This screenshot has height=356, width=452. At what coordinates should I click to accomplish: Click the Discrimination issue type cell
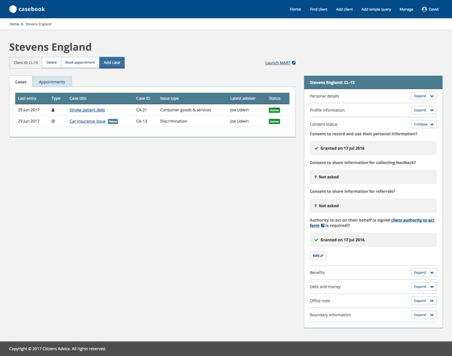click(x=174, y=121)
